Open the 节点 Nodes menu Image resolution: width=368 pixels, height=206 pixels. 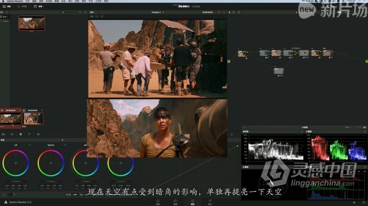point(91,1)
